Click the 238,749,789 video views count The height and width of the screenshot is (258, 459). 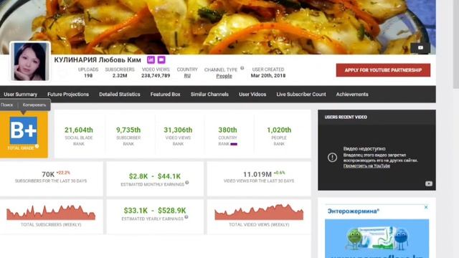coord(156,75)
